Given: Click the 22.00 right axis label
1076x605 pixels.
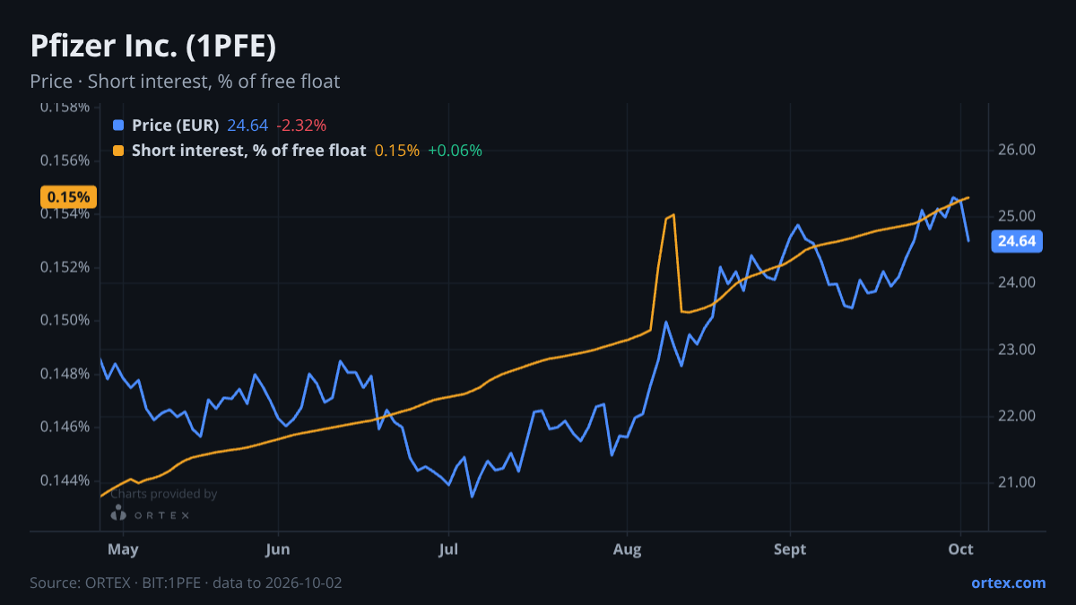Looking at the screenshot, I should (1017, 416).
